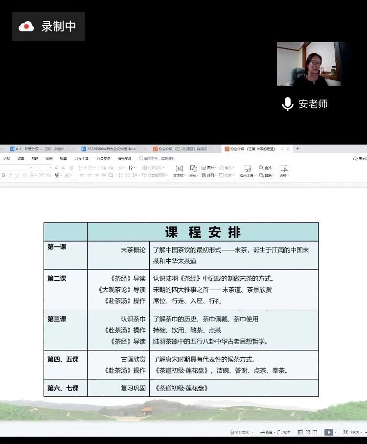Align text left
The width and height of the screenshot is (367, 444).
pyautogui.click(x=82, y=175)
